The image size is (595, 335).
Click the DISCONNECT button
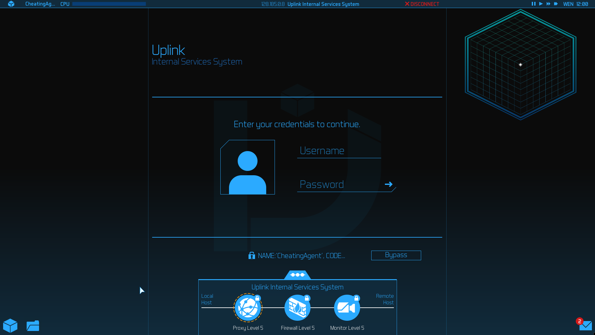coord(422,4)
